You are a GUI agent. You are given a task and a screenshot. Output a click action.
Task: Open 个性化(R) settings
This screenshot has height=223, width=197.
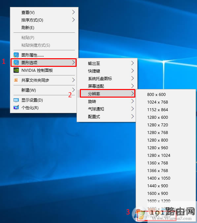(44, 108)
